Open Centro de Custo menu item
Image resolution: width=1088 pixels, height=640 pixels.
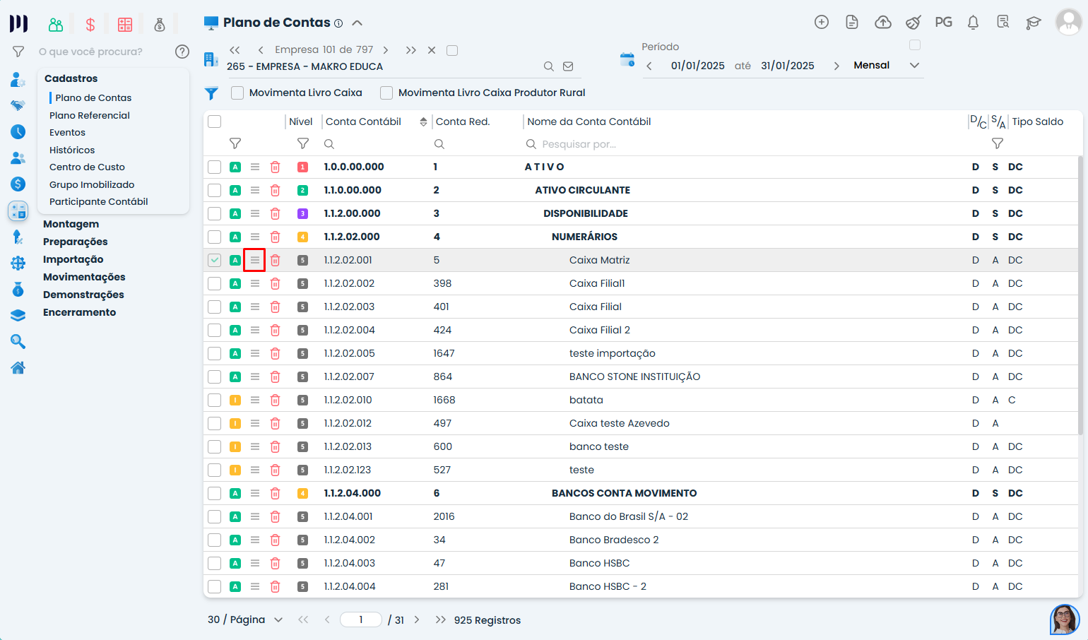pyautogui.click(x=87, y=167)
